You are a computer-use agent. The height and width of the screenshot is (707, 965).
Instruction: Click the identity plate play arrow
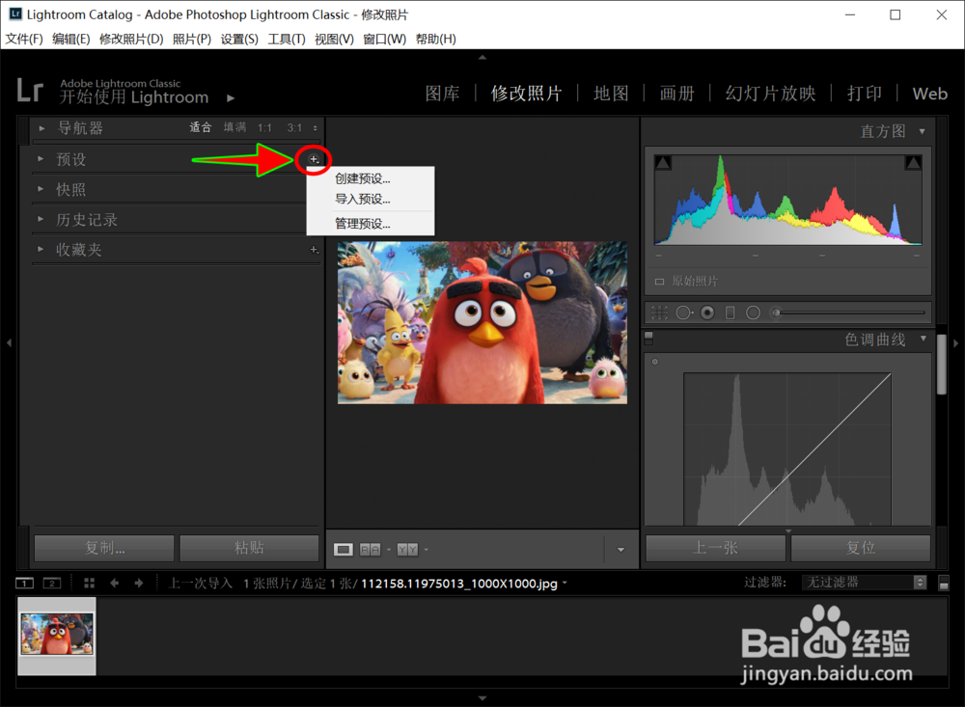(231, 97)
